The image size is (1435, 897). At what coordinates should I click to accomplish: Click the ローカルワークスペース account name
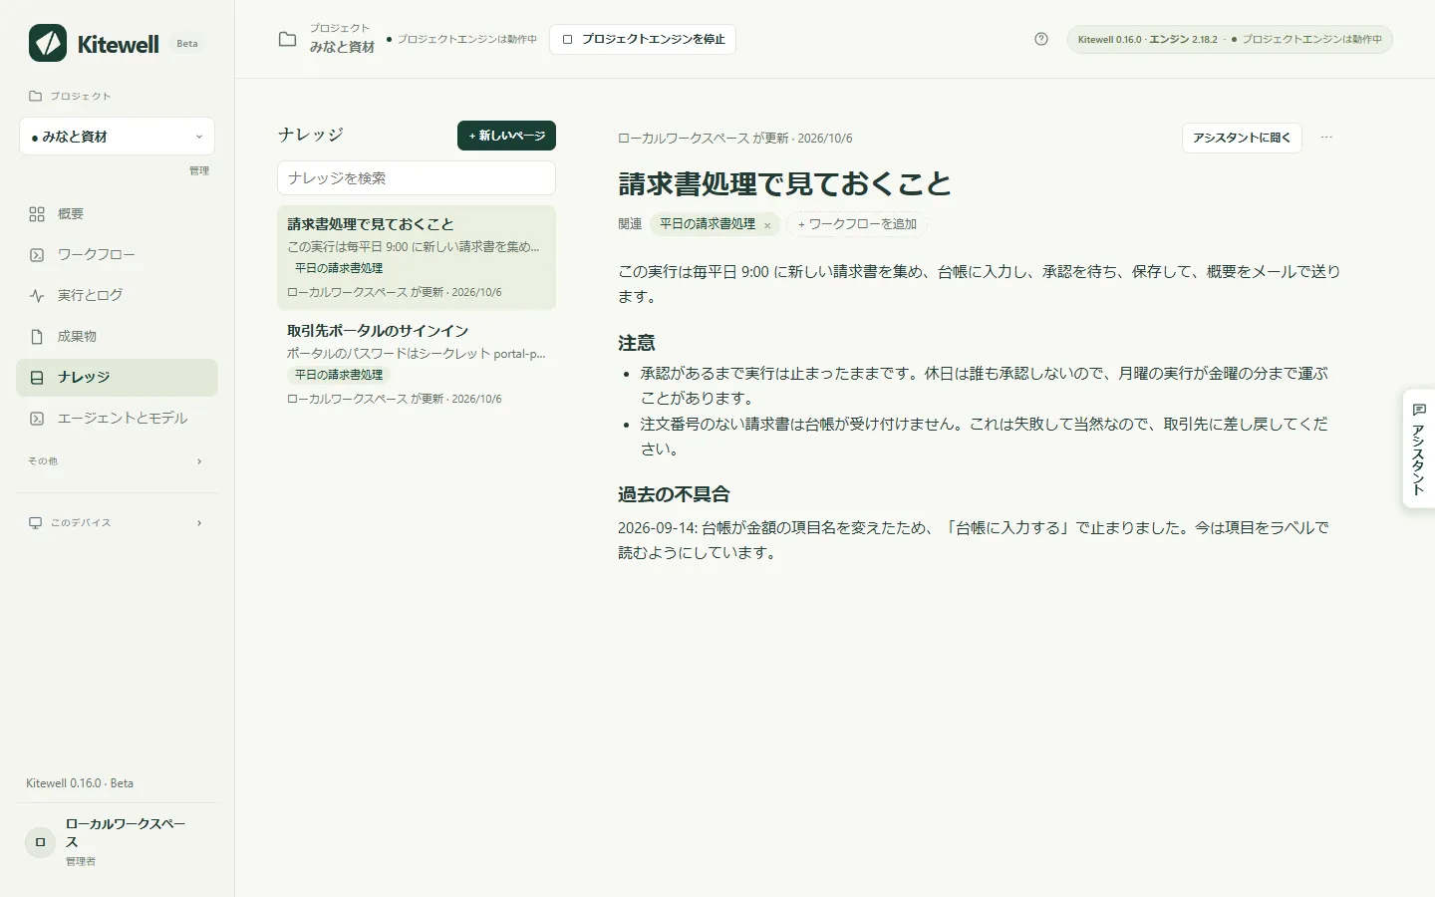pyautogui.click(x=126, y=833)
